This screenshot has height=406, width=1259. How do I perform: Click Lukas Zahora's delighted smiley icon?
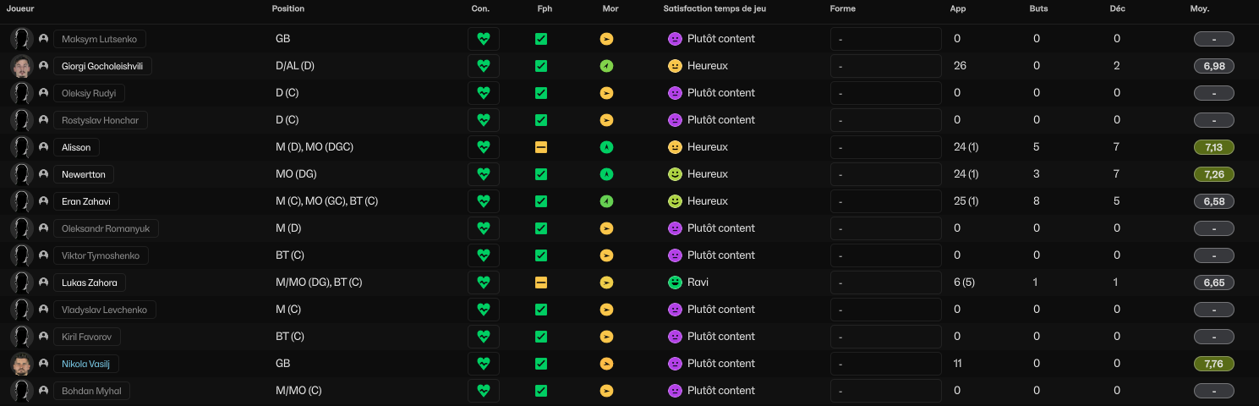[675, 283]
